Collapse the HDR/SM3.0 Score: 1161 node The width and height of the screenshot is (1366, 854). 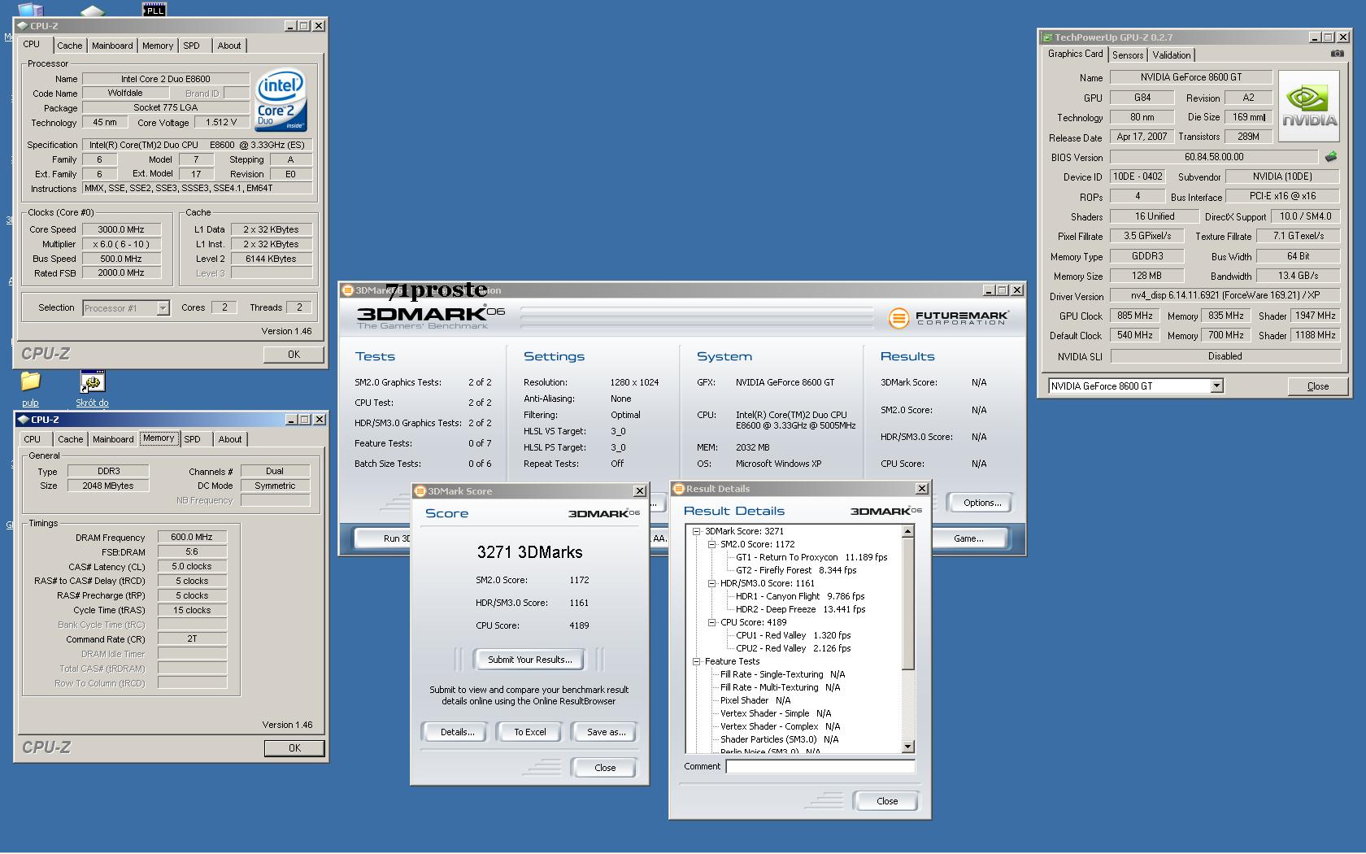point(711,583)
